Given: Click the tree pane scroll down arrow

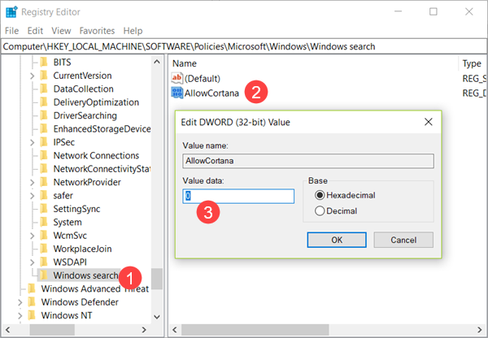Looking at the screenshot, I should [157, 317].
